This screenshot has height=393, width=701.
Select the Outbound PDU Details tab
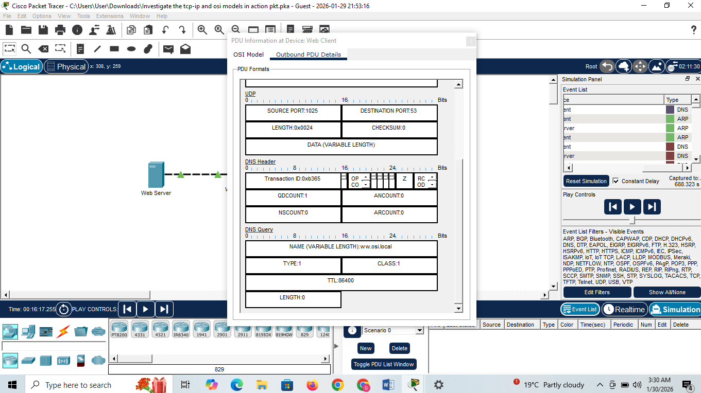(x=309, y=55)
